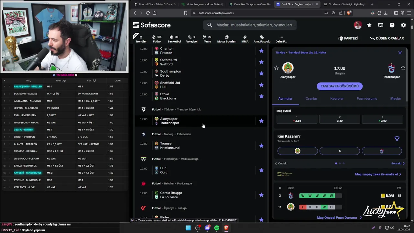Screen dimensions: 414x233
Task: Click the volume icon in system tray
Action: pyautogui.click(x=392, y=228)
